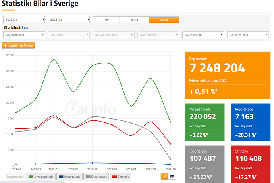Screen dimensions: 274x183
Task: Expand Alla växellådor dropdown
Action: pos(203,35)
